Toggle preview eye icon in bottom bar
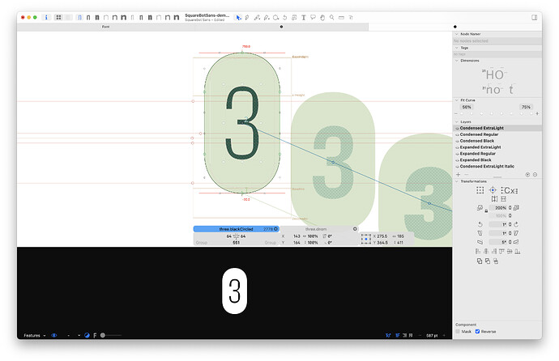Image resolution: width=559 pixels, height=361 pixels. pos(54,335)
